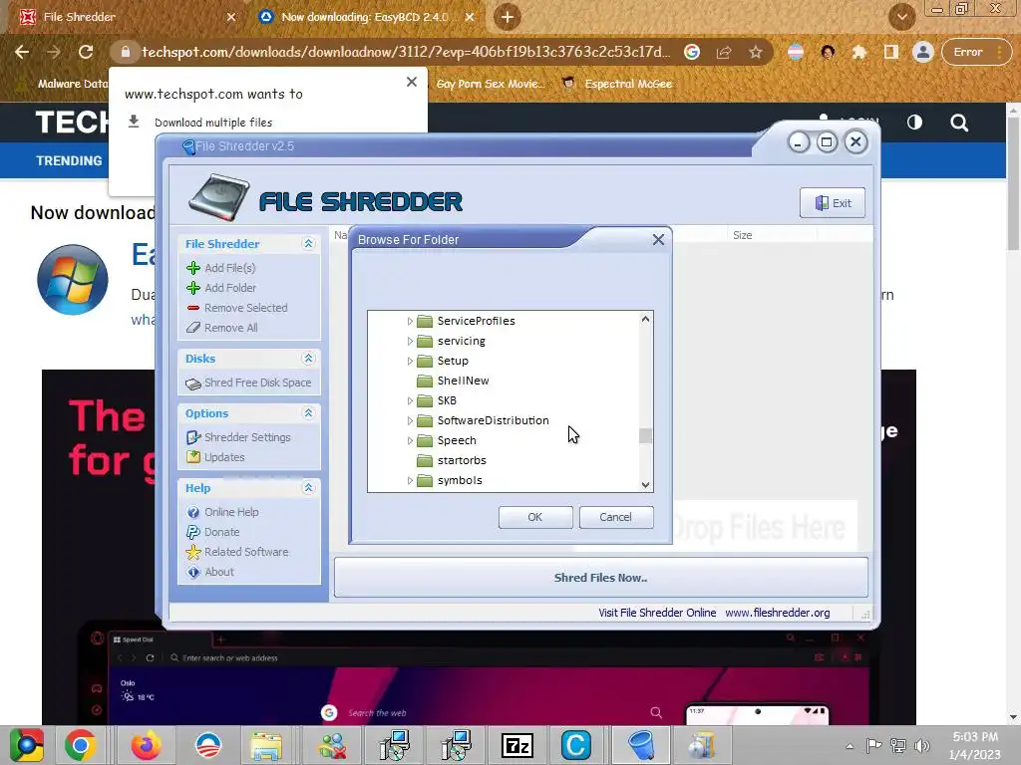Open File Explorer from the taskbar

click(267, 745)
